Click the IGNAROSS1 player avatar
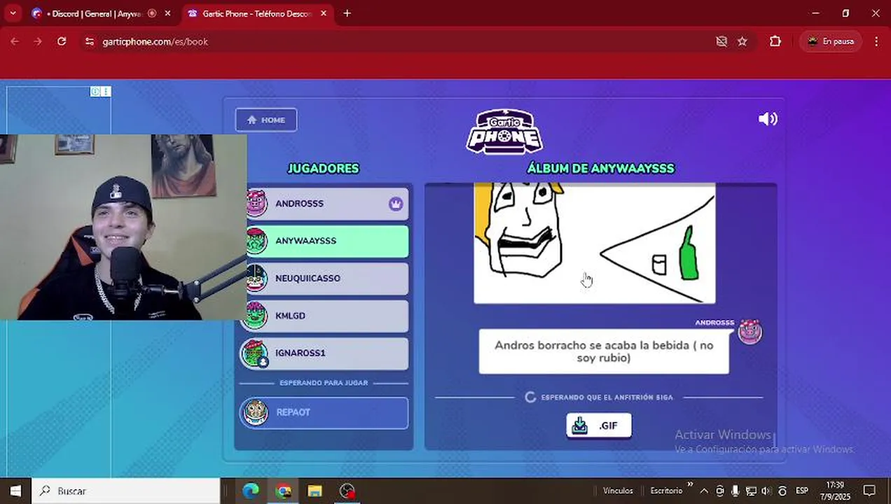Viewport: 891px width, 504px height. coord(254,353)
